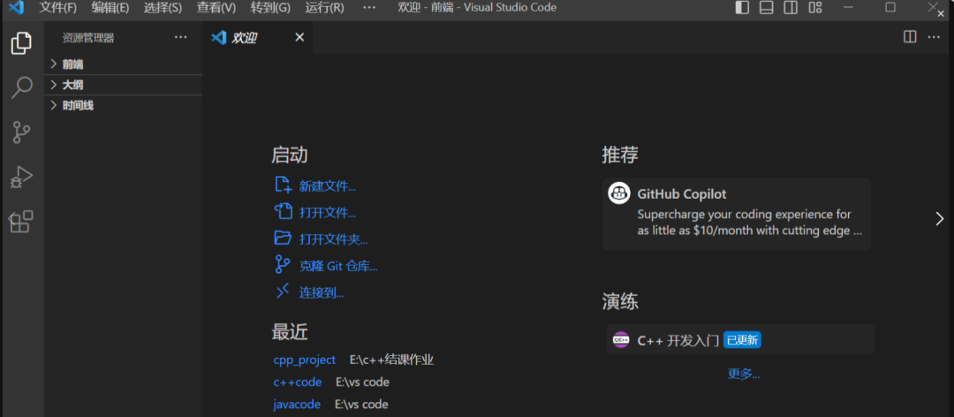Click the C/C++ walkthrough icon

point(621,339)
